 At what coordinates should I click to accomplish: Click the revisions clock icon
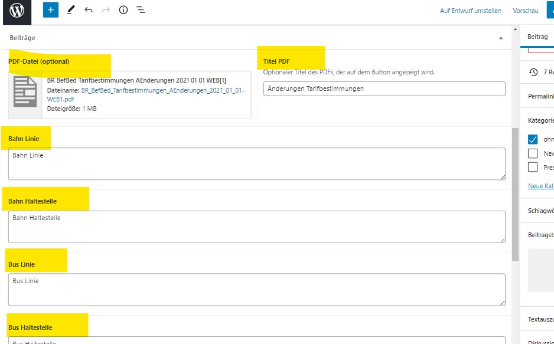tap(533, 72)
